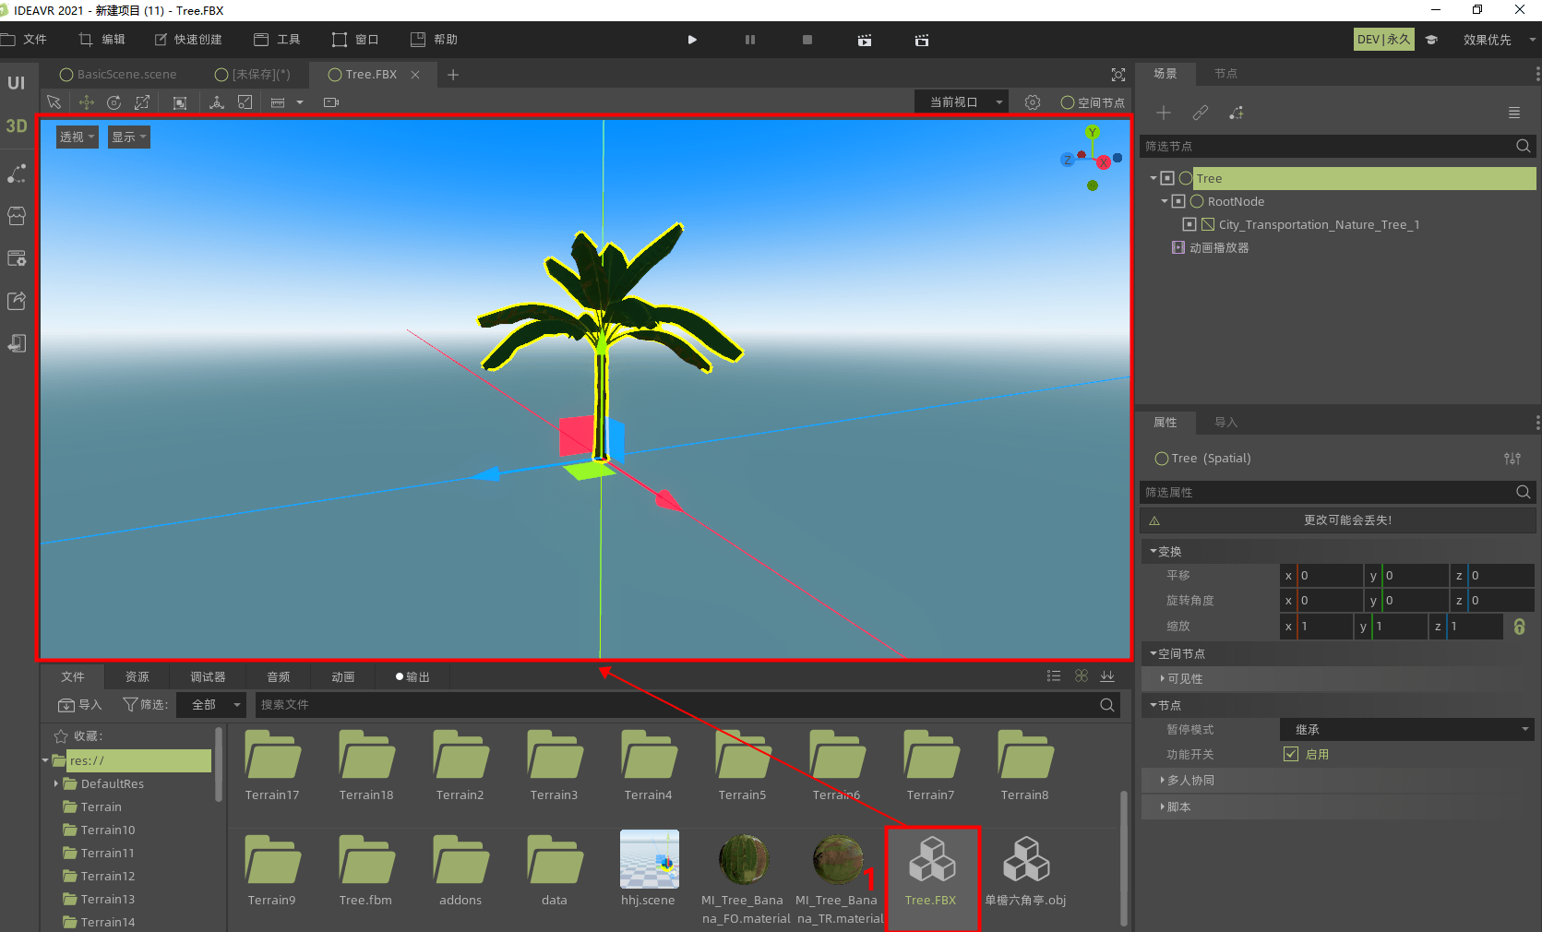Switch to BasicScene.scene tab
The image size is (1542, 932).
click(x=117, y=75)
